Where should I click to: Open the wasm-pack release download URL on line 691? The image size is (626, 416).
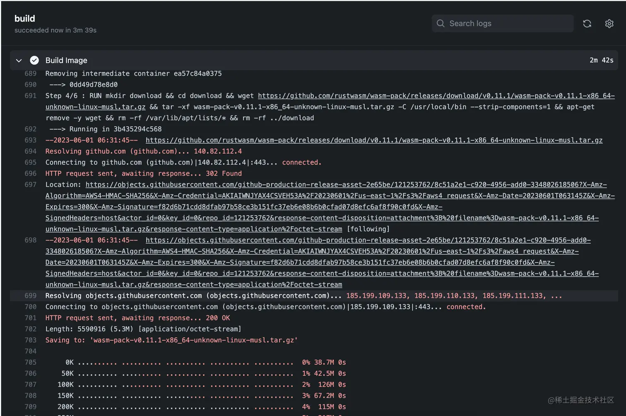pyautogui.click(x=414, y=96)
